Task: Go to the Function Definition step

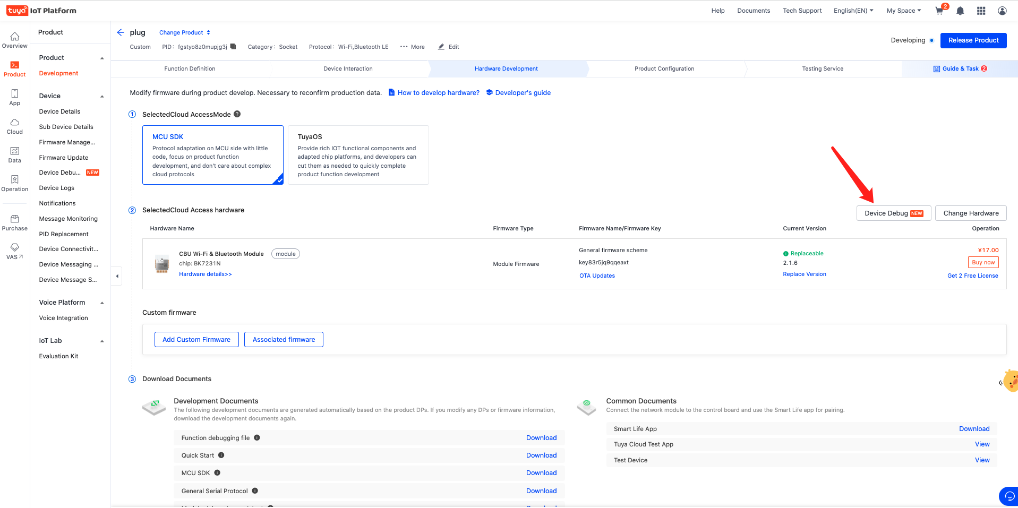Action: [190, 68]
